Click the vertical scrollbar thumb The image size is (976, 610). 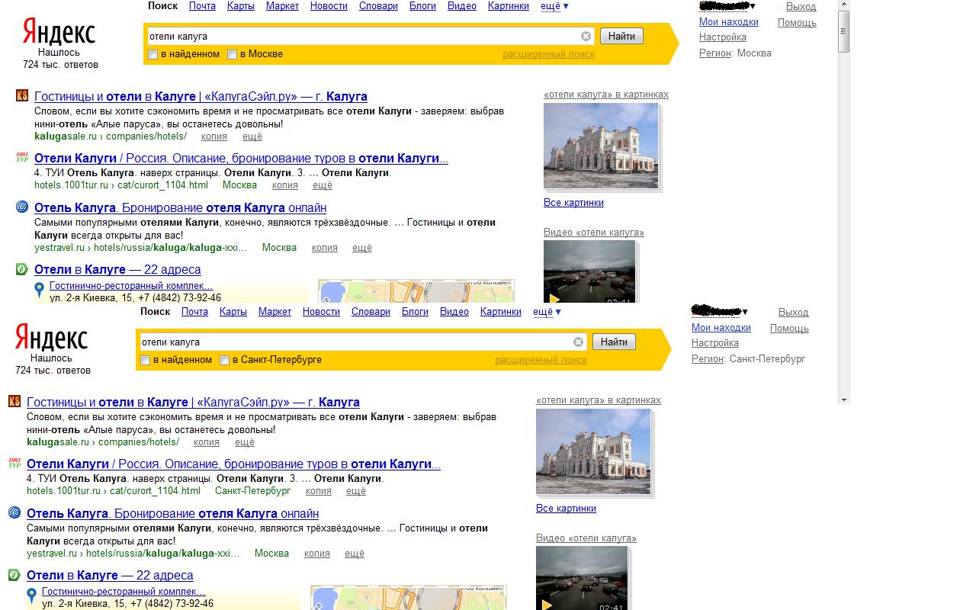tap(843, 32)
